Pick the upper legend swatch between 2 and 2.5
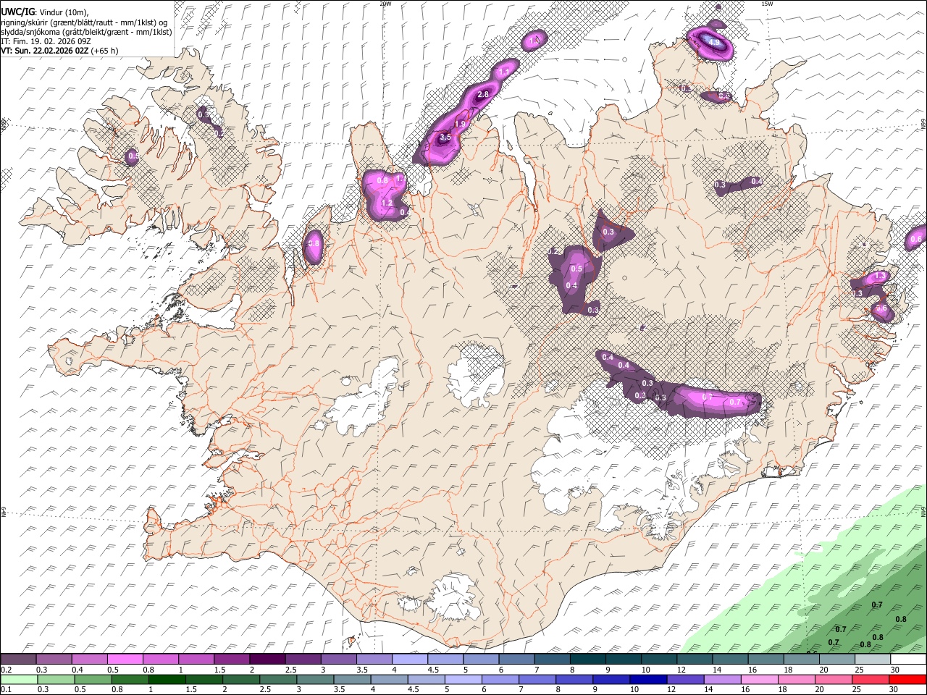This screenshot has height=695, width=927. (267, 659)
